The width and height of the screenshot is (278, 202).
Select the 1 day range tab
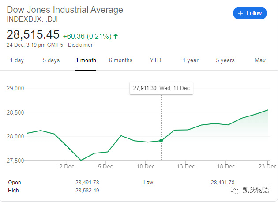pos(17,60)
